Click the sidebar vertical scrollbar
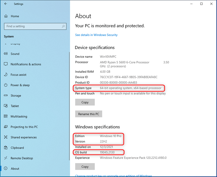This screenshot has width=217, height=177. click(69, 106)
